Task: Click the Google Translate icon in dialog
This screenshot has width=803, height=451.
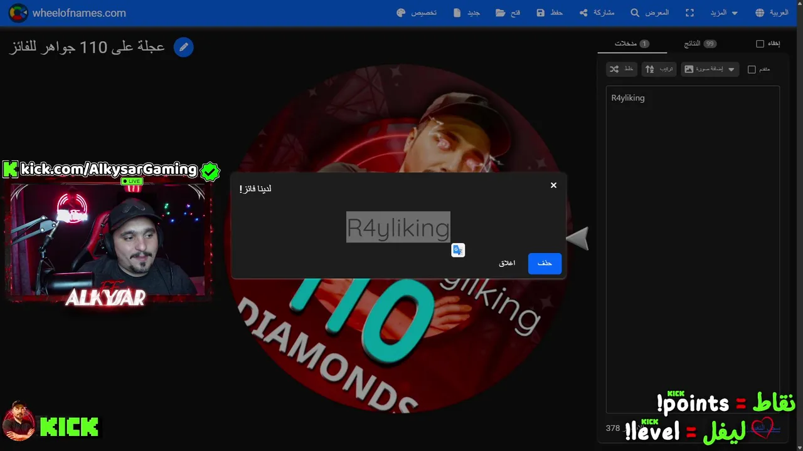Action: coord(458,250)
